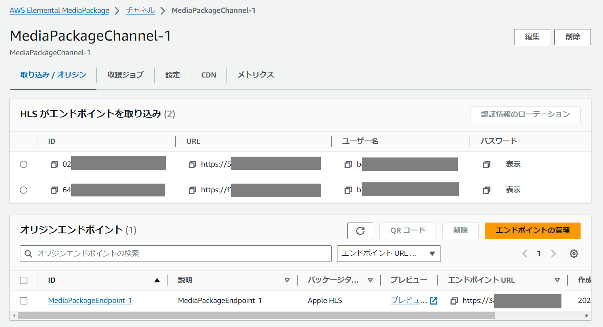603x327 pixels.
Task: Open table preferences gear
Action: point(574,254)
